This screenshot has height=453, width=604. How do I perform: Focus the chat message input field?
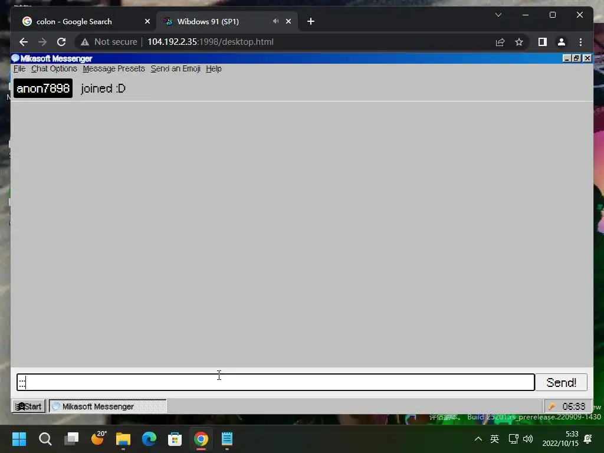275,382
